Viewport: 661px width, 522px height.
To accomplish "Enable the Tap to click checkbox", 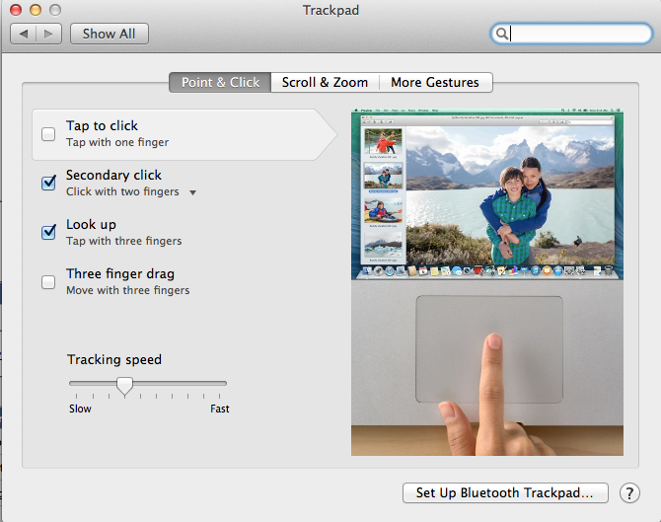I will tap(48, 134).
